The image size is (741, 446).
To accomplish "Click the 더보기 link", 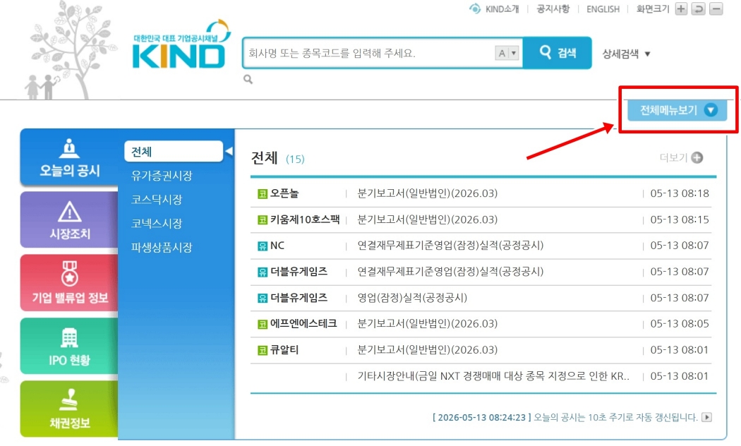I will click(673, 158).
